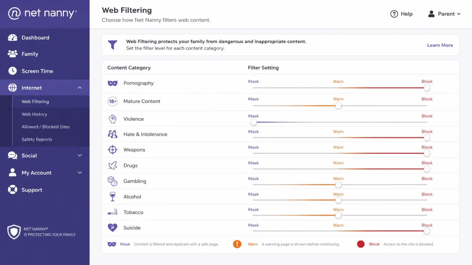Click the Gambling slider handle
The height and width of the screenshot is (265, 472).
(338, 185)
